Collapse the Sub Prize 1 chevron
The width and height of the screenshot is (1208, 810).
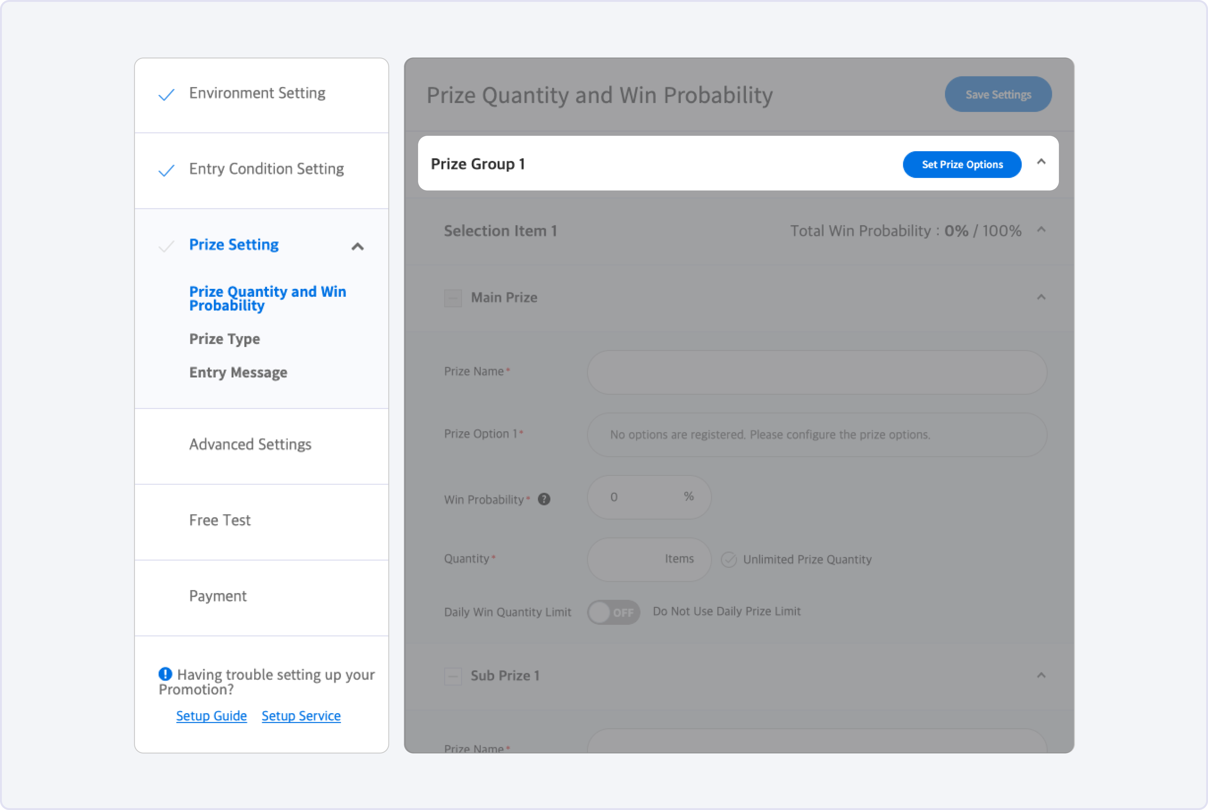(1041, 676)
